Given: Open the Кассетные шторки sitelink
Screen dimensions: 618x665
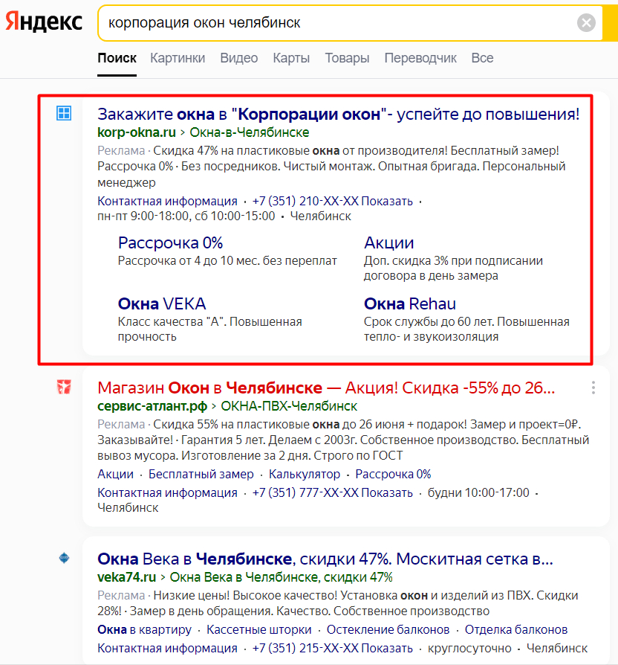Looking at the screenshot, I should coord(258,630).
